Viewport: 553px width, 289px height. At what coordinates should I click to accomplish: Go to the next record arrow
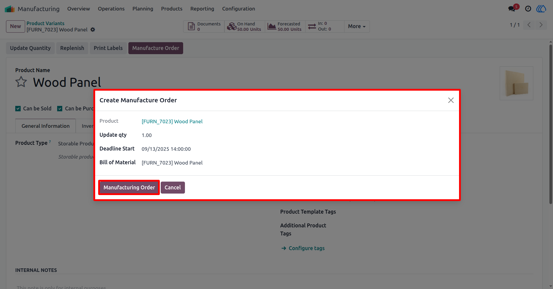pyautogui.click(x=541, y=25)
